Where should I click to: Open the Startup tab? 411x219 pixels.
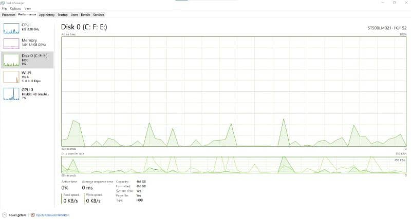[63, 15]
